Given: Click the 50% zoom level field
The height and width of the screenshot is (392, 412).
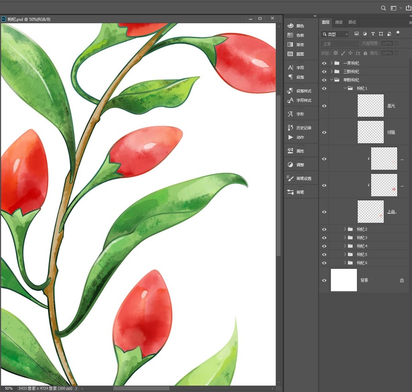Looking at the screenshot, I should pos(9,388).
